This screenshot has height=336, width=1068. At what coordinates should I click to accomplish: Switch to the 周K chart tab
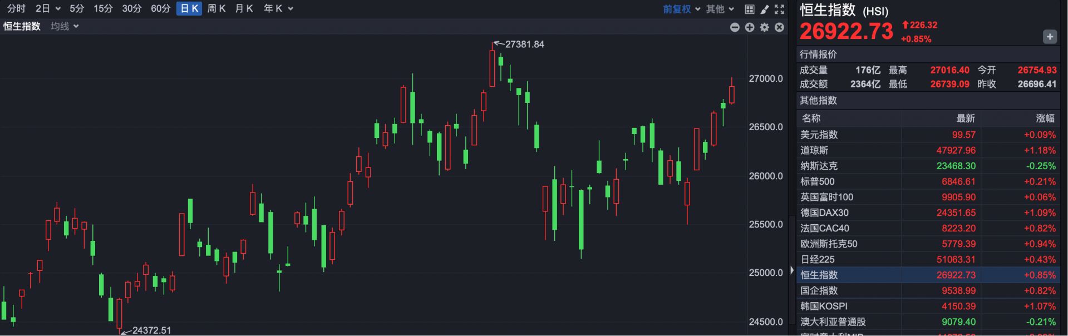(216, 8)
